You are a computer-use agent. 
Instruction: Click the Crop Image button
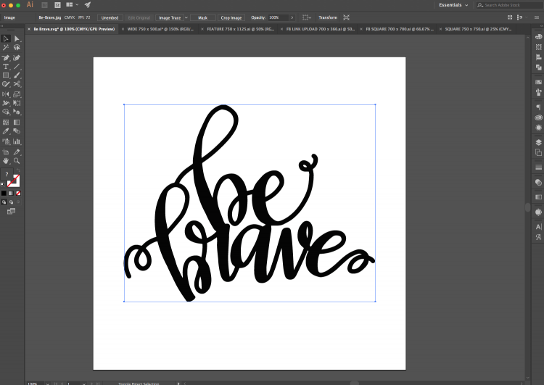click(231, 17)
